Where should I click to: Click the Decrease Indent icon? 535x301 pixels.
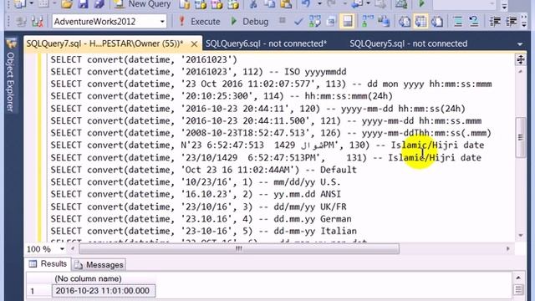coord(495,22)
